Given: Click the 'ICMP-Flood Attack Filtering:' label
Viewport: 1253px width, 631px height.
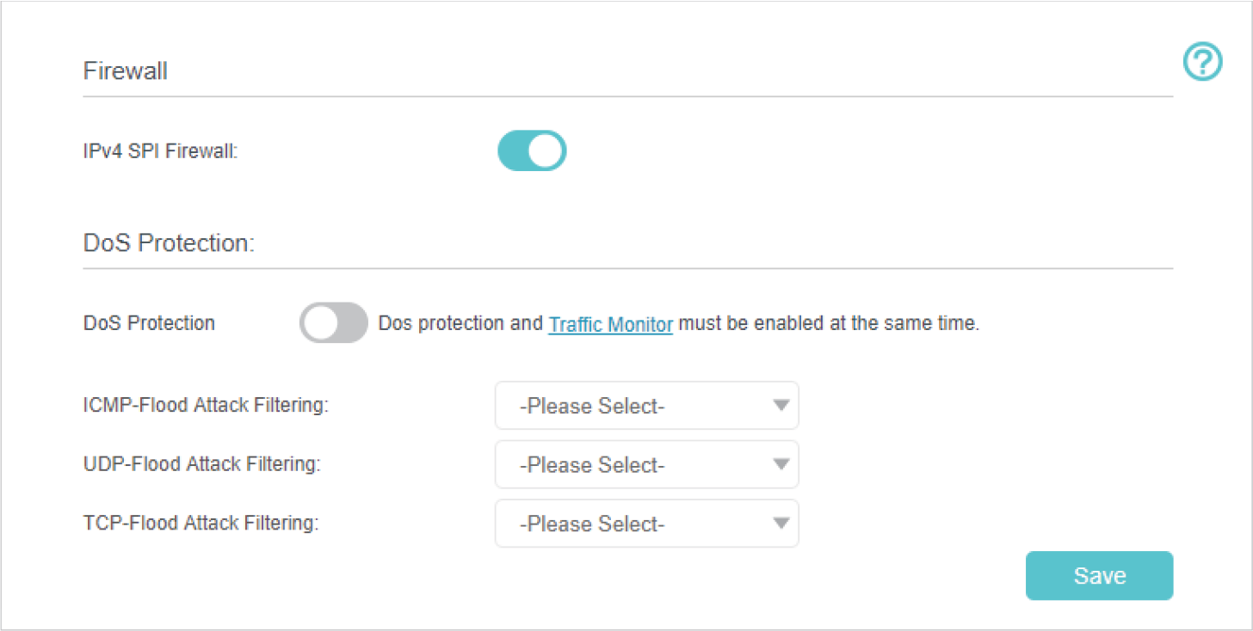Looking at the screenshot, I should coord(206,405).
